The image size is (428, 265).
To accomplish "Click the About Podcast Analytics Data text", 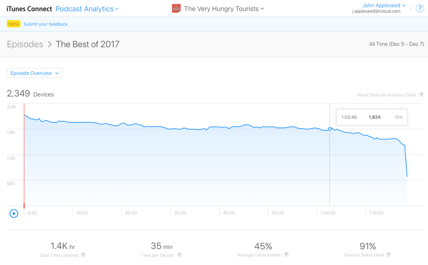I will 386,95.
